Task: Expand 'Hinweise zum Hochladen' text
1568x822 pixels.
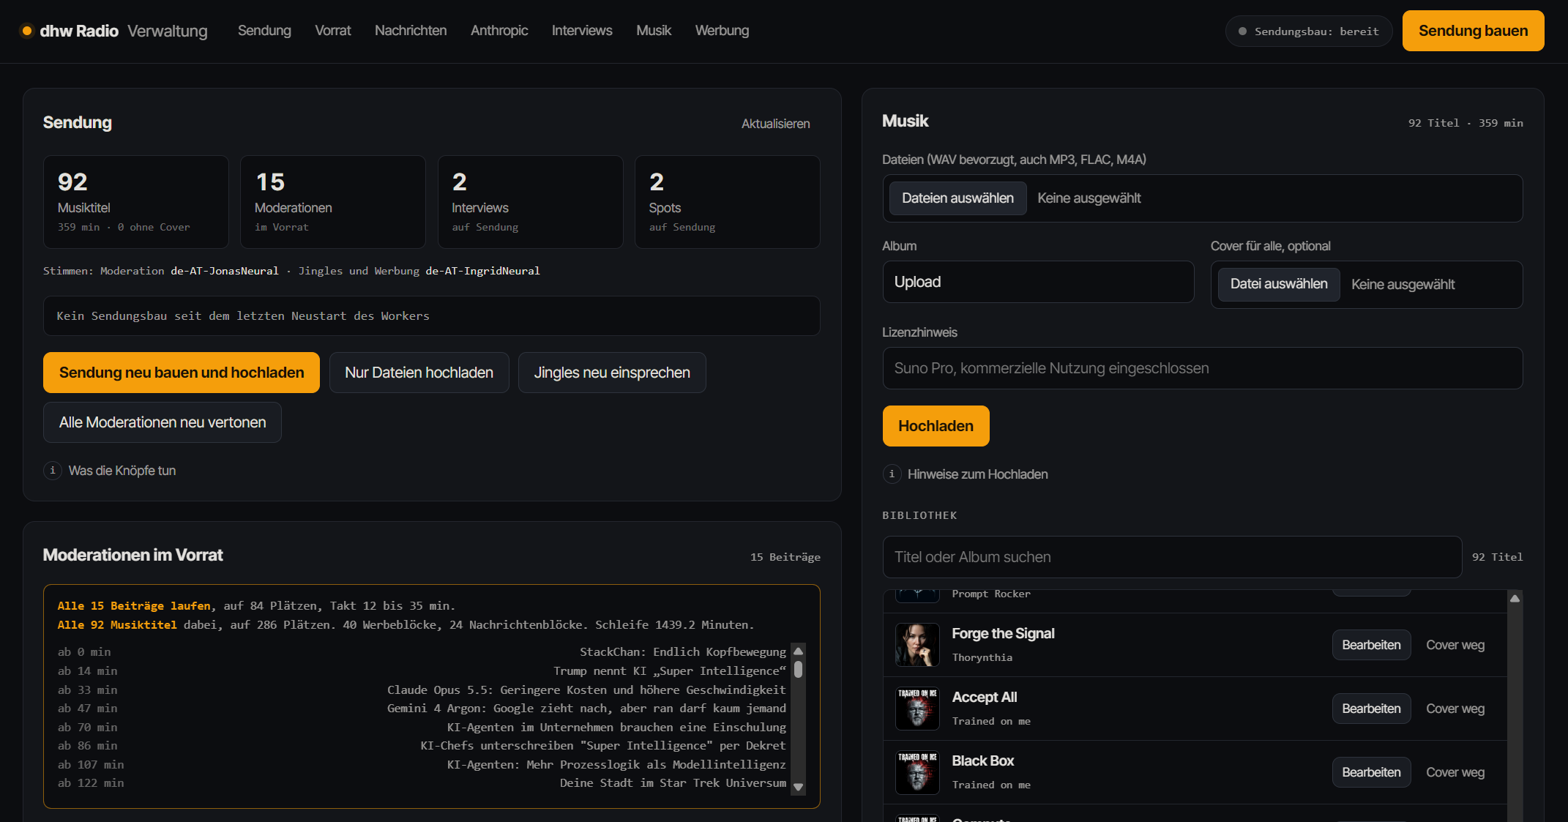Action: 977,474
